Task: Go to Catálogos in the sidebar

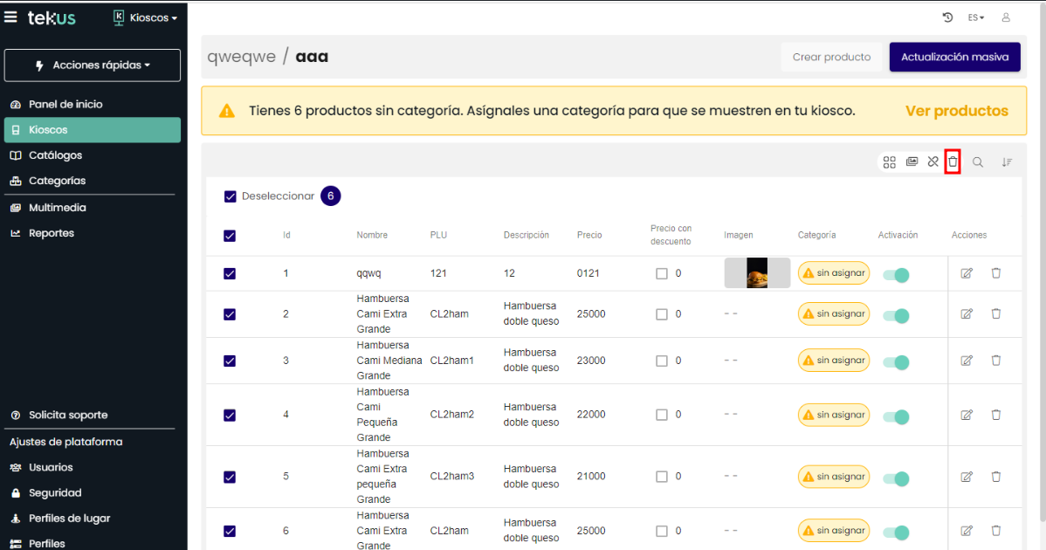Action: point(55,155)
